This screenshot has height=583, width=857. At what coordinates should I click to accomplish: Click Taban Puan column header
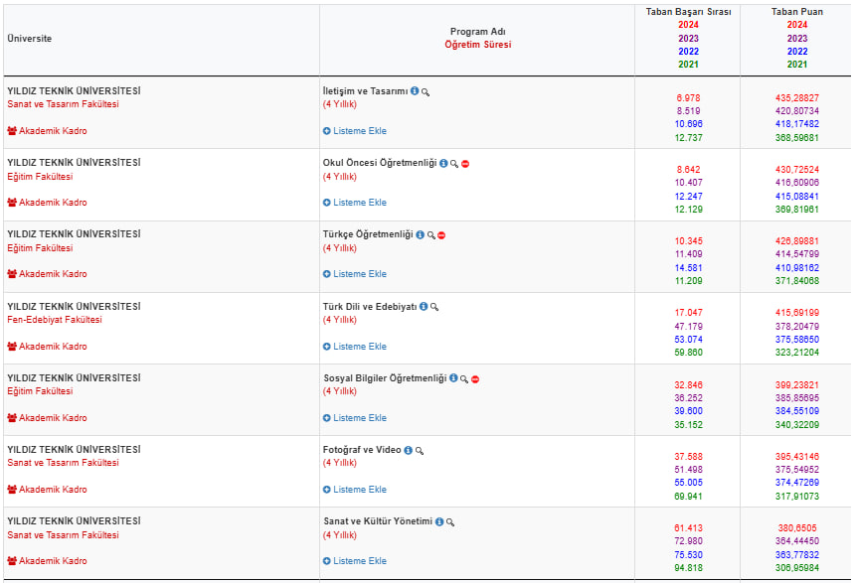[796, 12]
